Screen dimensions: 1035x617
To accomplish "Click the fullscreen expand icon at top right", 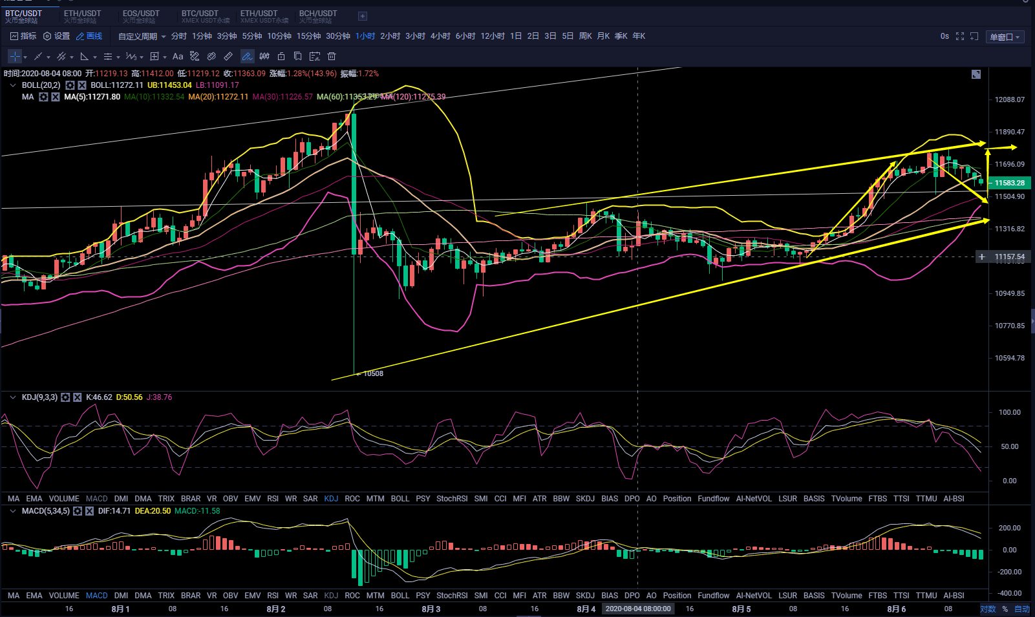I will point(960,36).
